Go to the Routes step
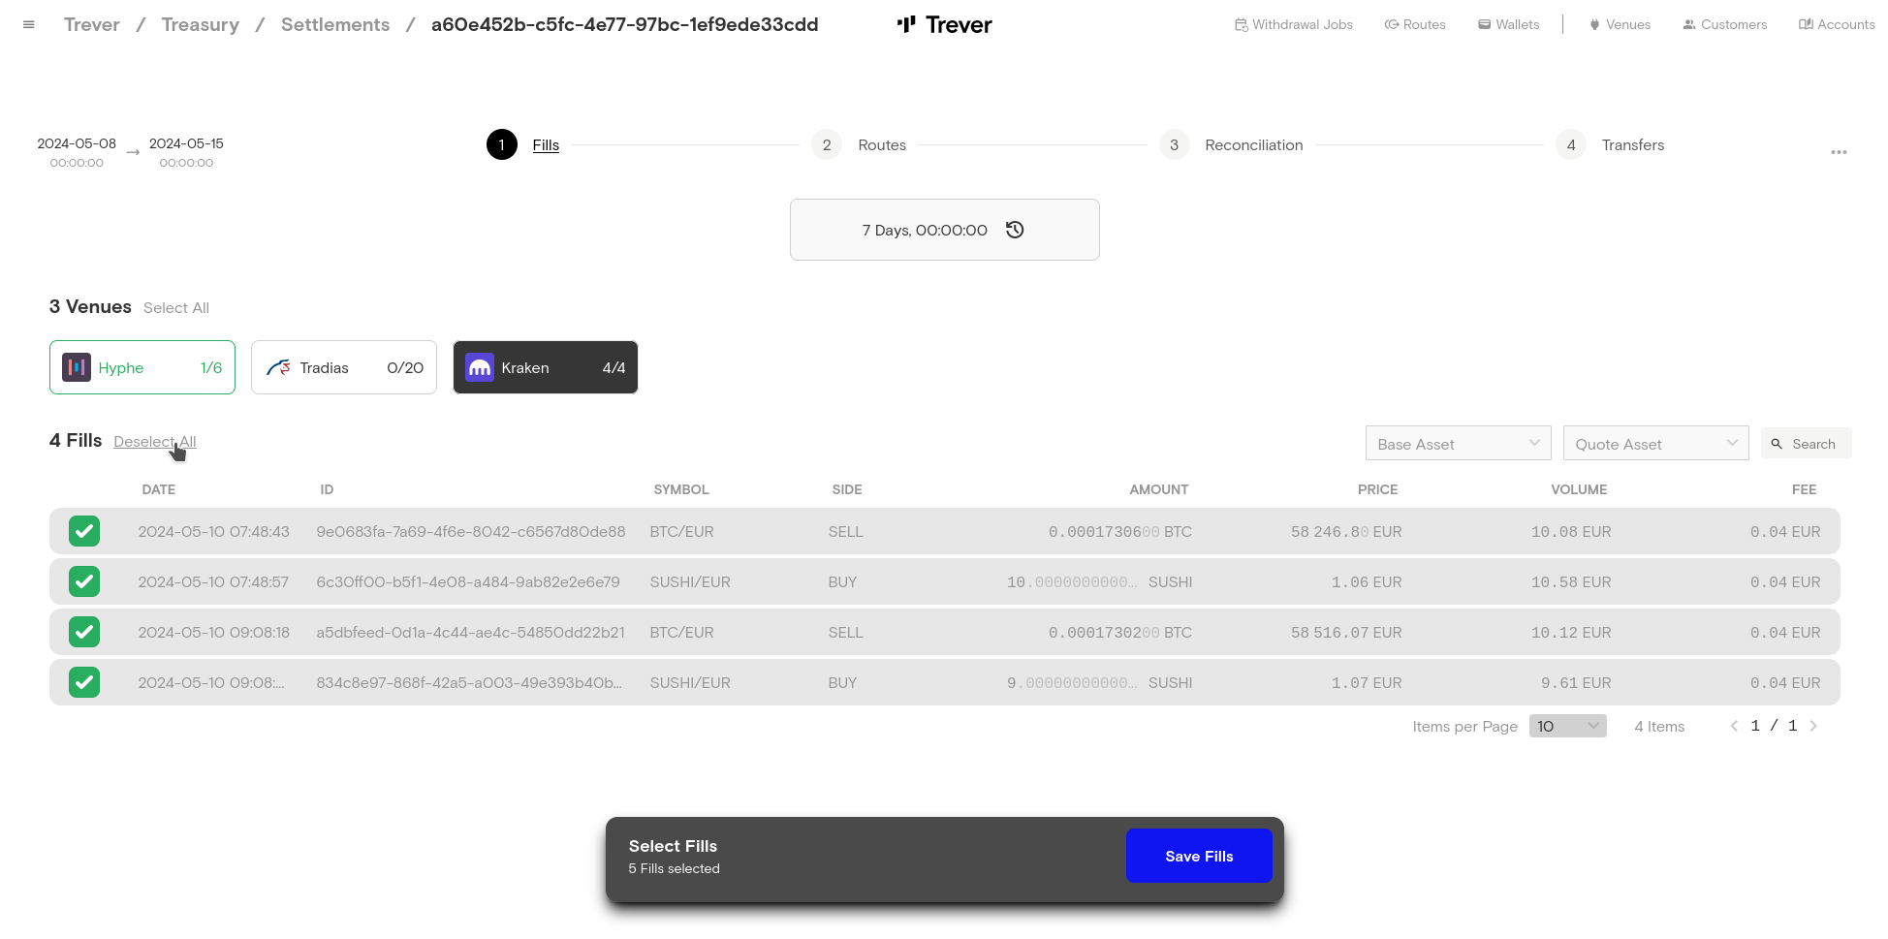The image size is (1888, 939). coord(881,145)
